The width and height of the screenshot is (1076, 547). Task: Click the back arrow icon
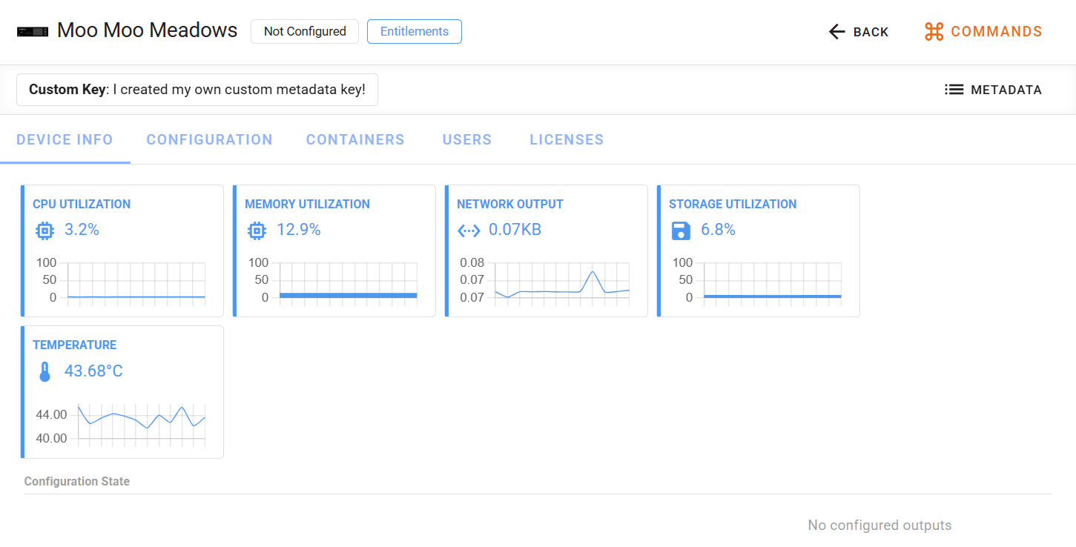837,32
